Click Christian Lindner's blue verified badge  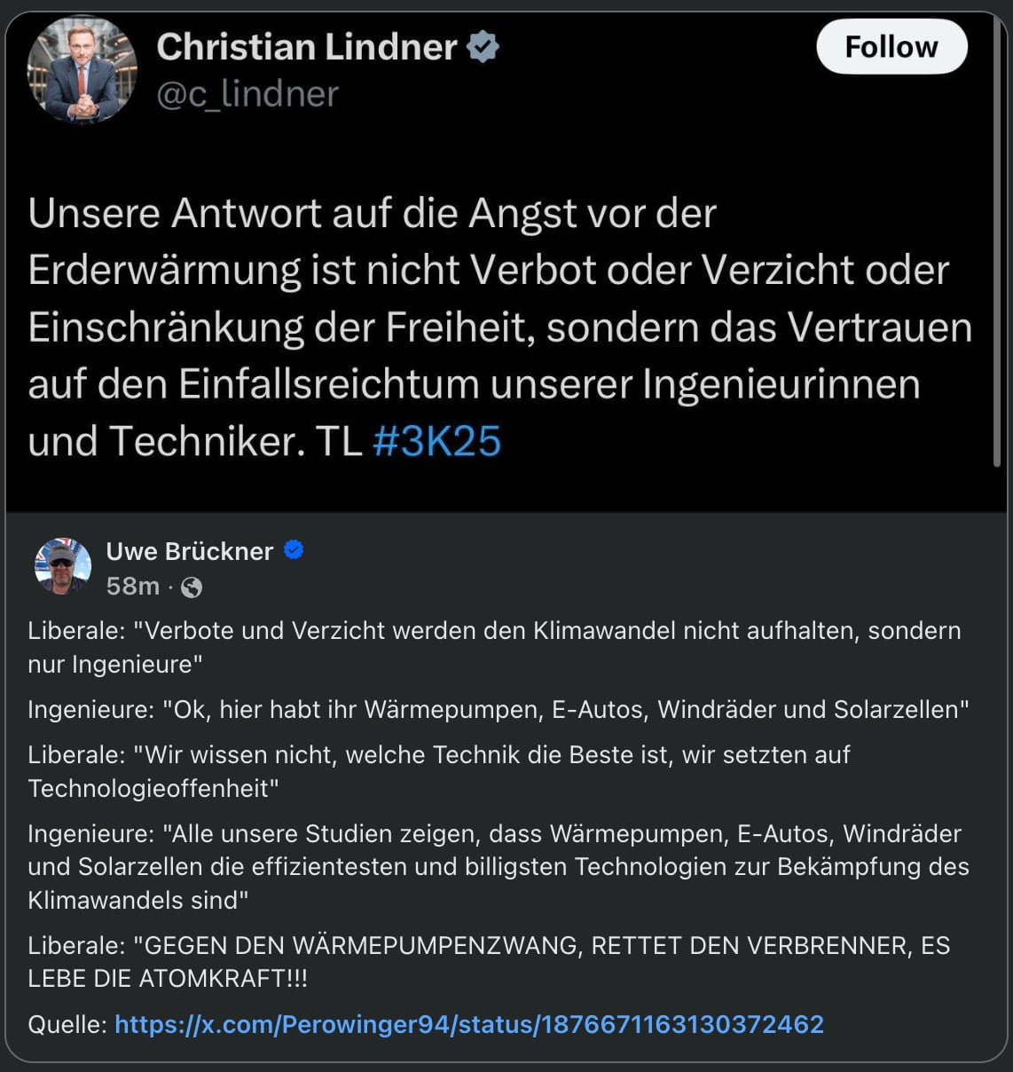click(483, 47)
